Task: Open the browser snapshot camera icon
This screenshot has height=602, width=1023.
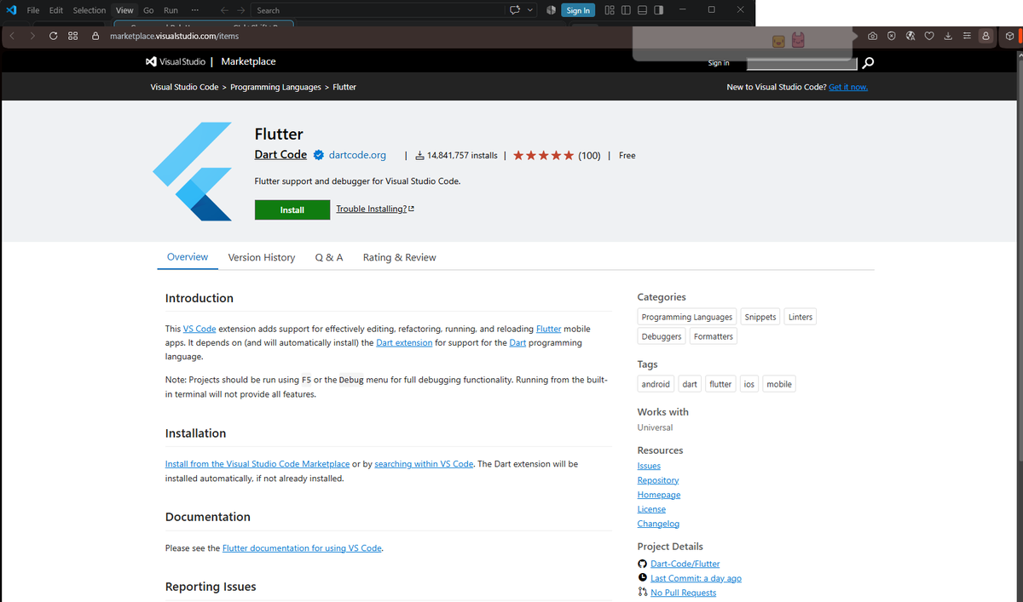Action: 872,37
